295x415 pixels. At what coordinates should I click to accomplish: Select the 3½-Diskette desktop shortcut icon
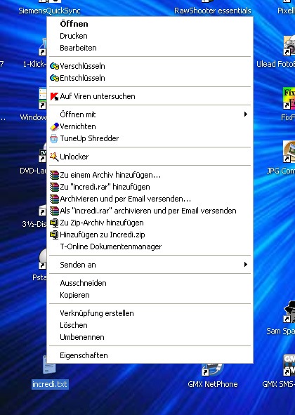(43, 211)
